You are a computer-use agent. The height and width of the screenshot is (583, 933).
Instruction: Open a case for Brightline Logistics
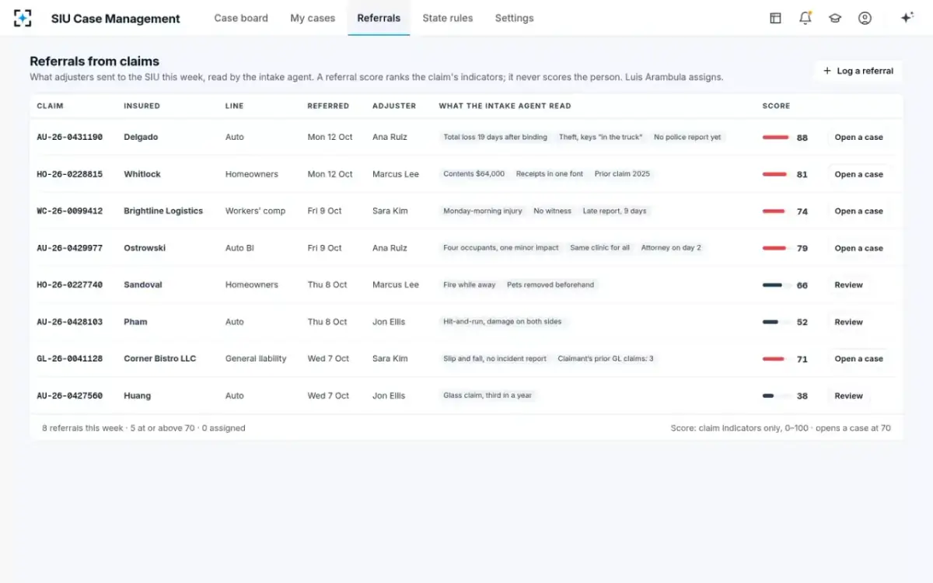click(x=858, y=211)
